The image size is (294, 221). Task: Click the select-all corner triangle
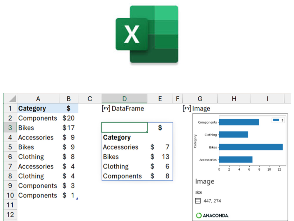12,99
